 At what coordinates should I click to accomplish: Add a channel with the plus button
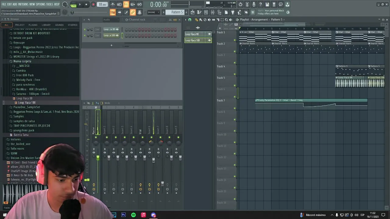112,45
